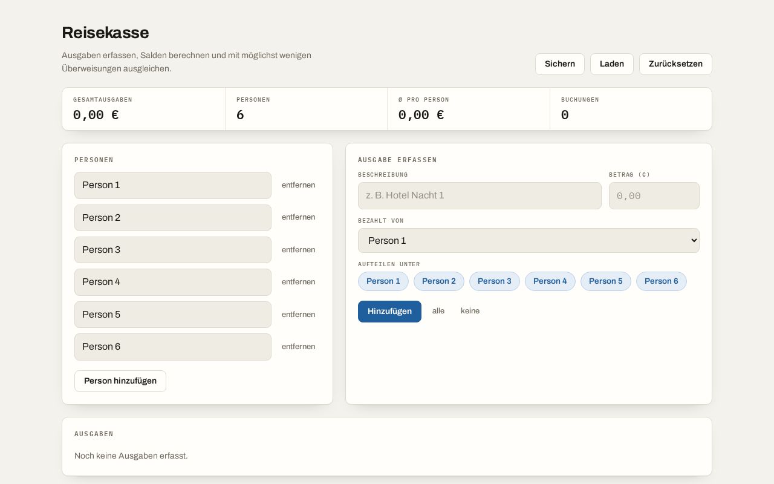The width and height of the screenshot is (774, 484).
Task: Remove Person 4 with entfernen
Action: coord(298,282)
